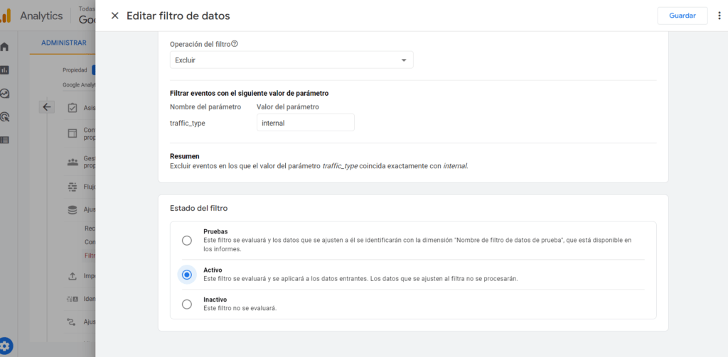Click the internal parameter value field
This screenshot has height=357, width=728.
click(306, 123)
